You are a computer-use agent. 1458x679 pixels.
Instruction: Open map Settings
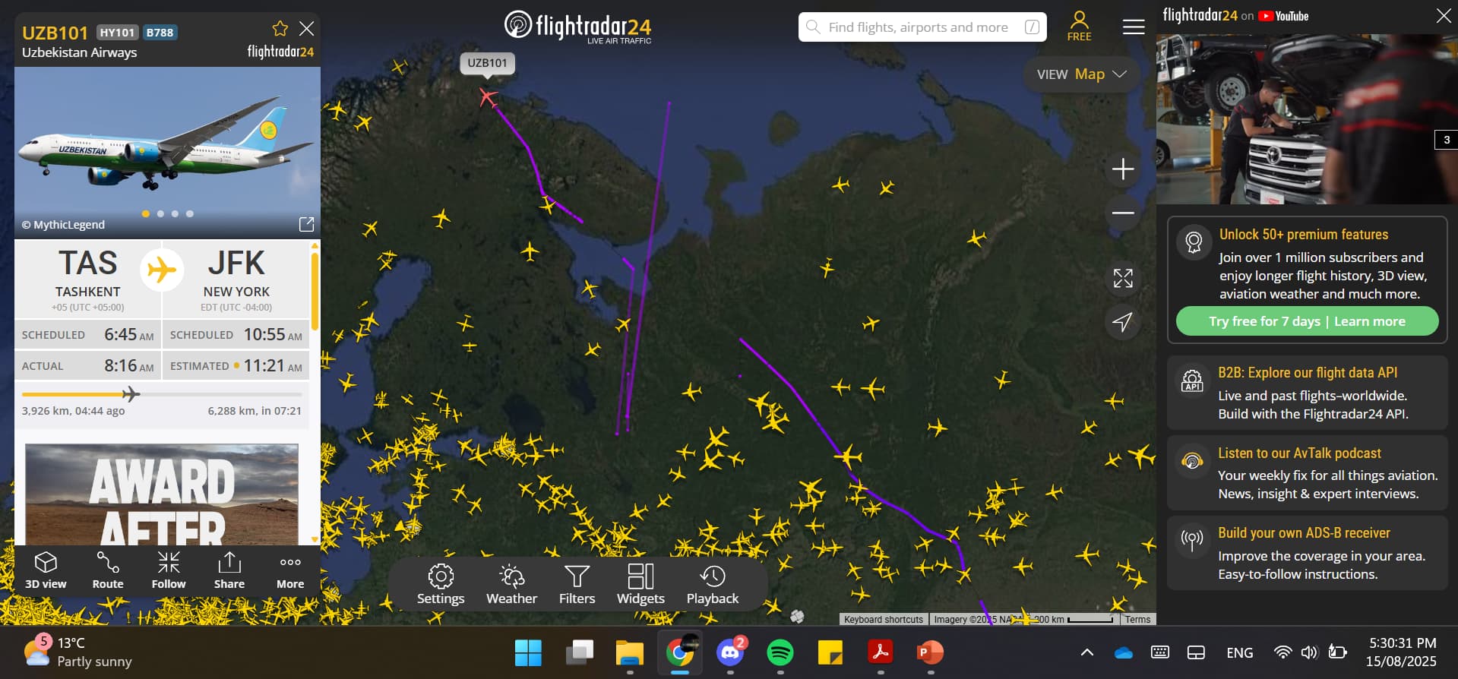(441, 584)
